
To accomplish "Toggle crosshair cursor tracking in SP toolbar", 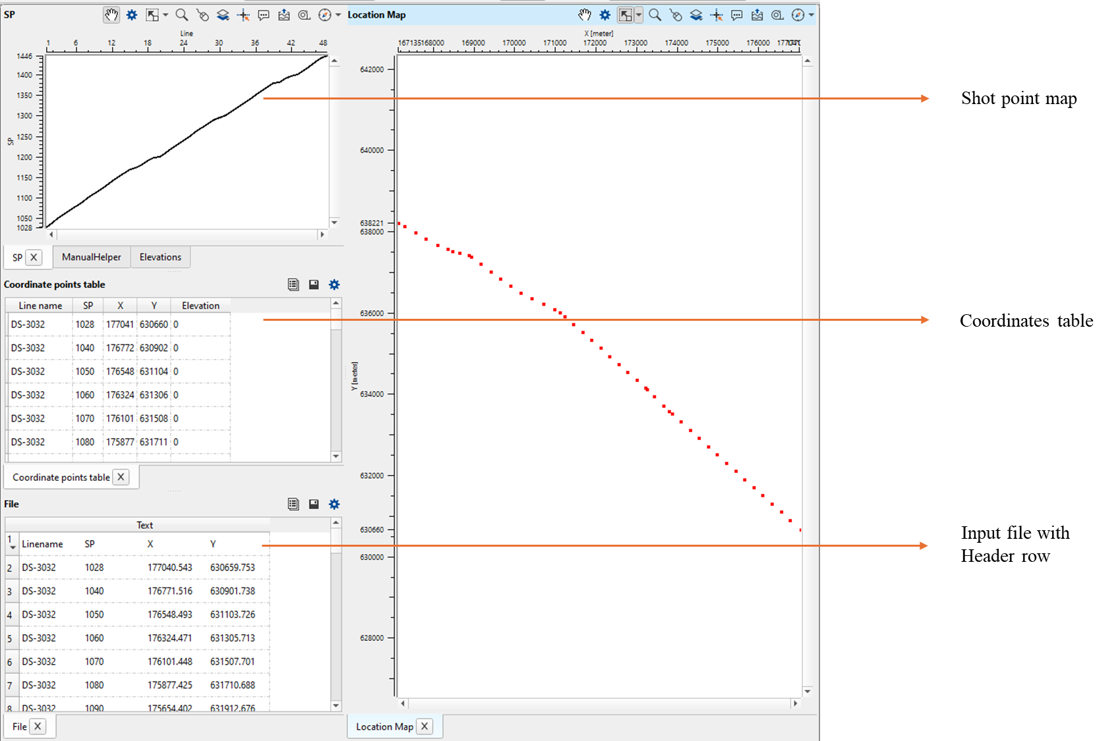I will tap(243, 14).
